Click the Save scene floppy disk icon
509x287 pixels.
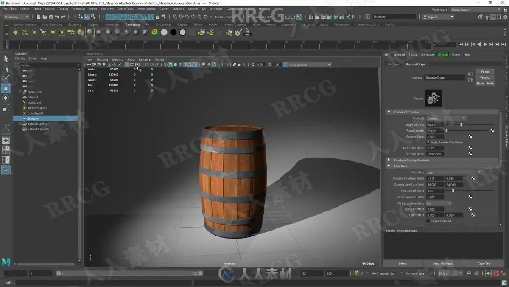click(x=50, y=17)
